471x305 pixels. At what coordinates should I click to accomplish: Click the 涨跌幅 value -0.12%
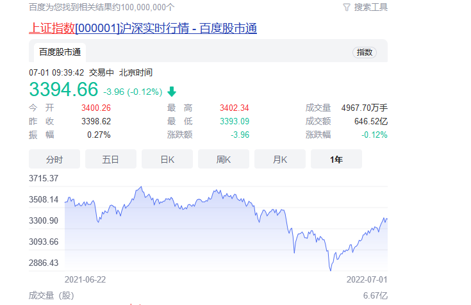pyautogui.click(x=374, y=135)
